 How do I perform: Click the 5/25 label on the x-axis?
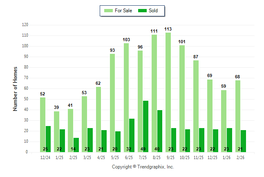[115, 157]
